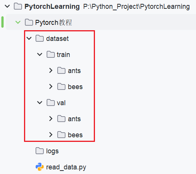Expand the bees folder under val
Screen dimensions: 196x174
[x=51, y=135]
